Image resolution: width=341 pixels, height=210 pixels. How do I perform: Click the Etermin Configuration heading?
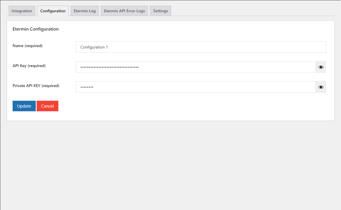[x=36, y=29]
